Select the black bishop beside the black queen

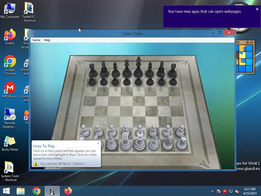pyautogui.click(x=115, y=70)
